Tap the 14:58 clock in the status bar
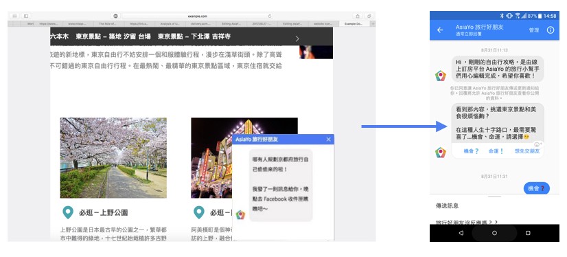The width and height of the screenshot is (567, 257). click(550, 16)
